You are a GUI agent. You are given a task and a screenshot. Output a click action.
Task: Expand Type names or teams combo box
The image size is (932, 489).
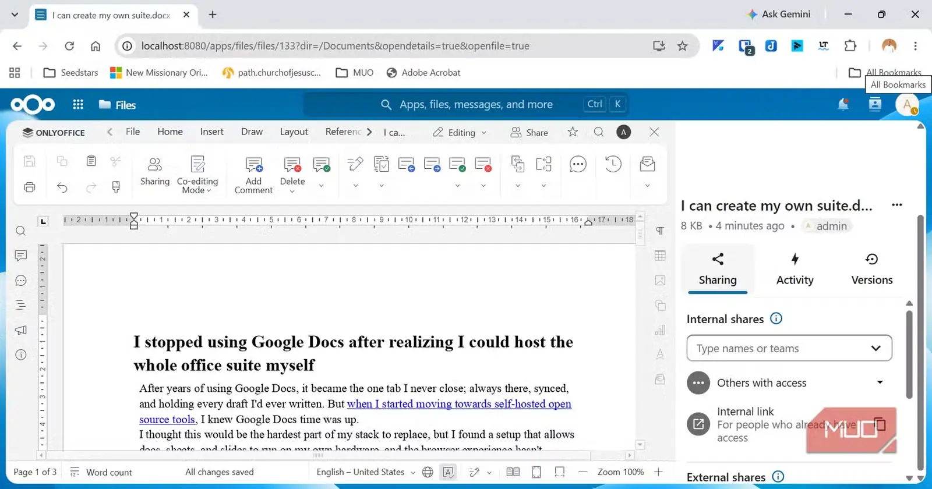(x=789, y=348)
